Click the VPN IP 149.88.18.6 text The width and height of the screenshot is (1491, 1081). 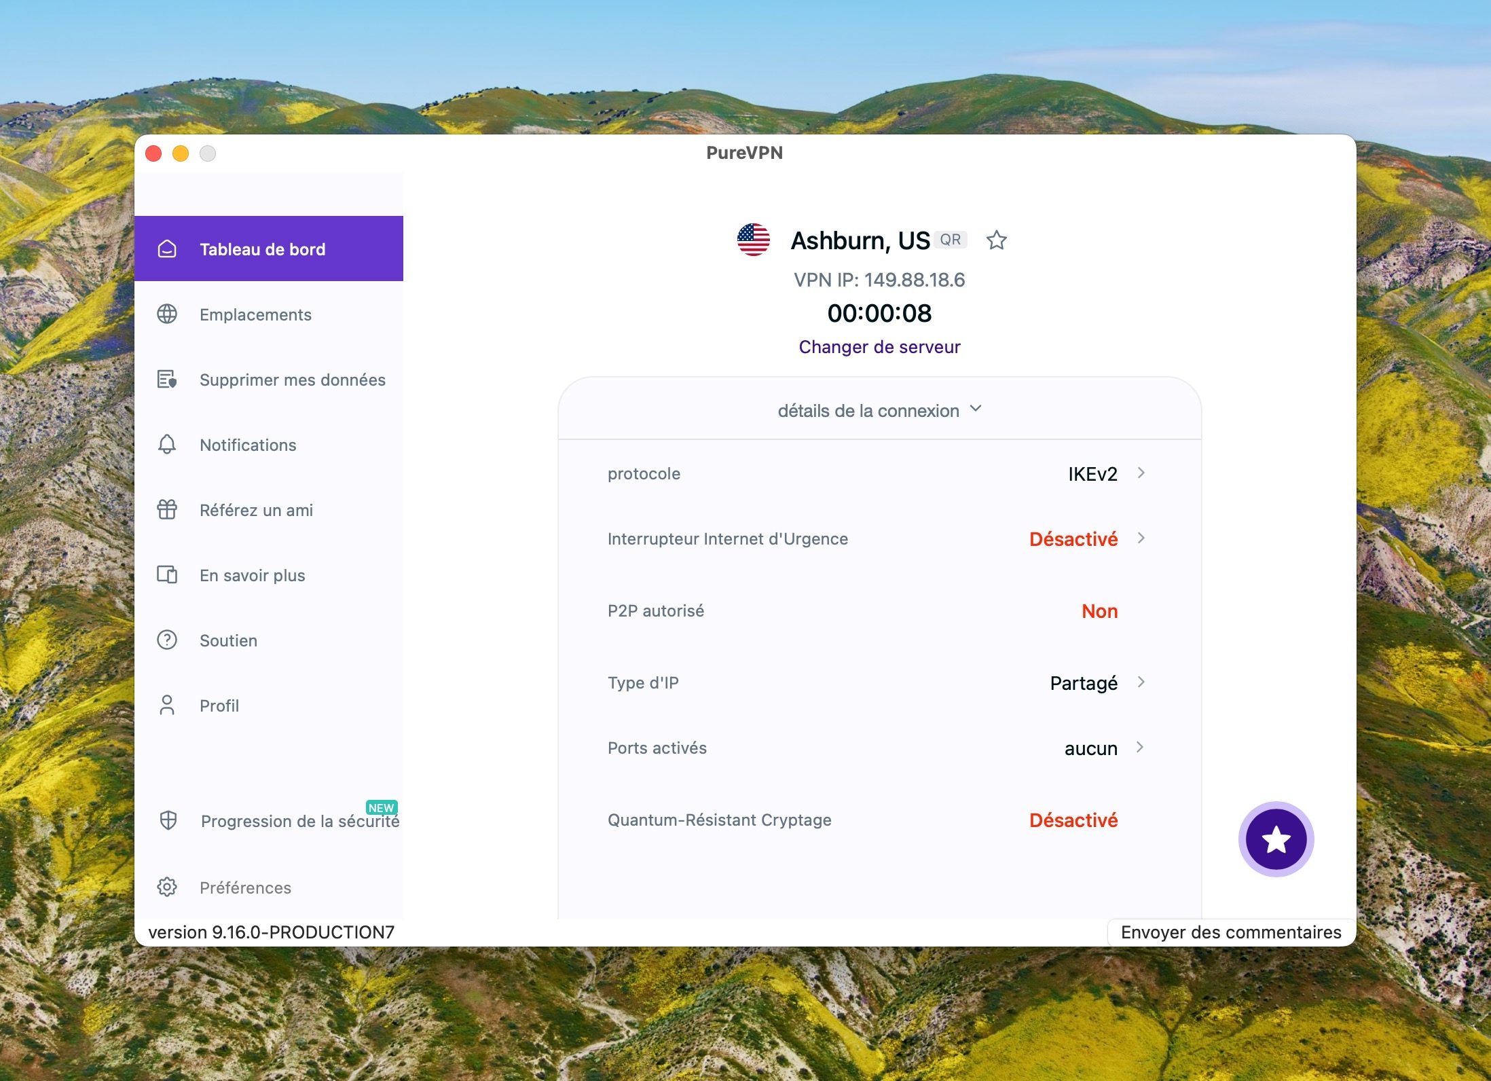point(879,280)
